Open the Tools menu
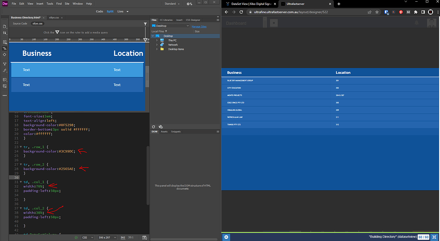 click(50, 4)
